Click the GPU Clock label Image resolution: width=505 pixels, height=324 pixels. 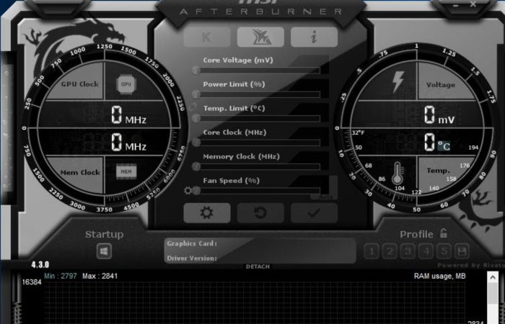(x=79, y=84)
